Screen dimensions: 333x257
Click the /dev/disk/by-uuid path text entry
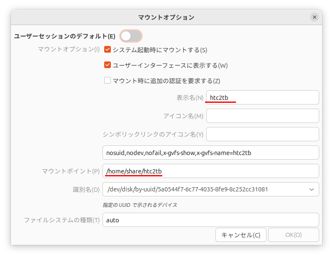(x=201, y=189)
